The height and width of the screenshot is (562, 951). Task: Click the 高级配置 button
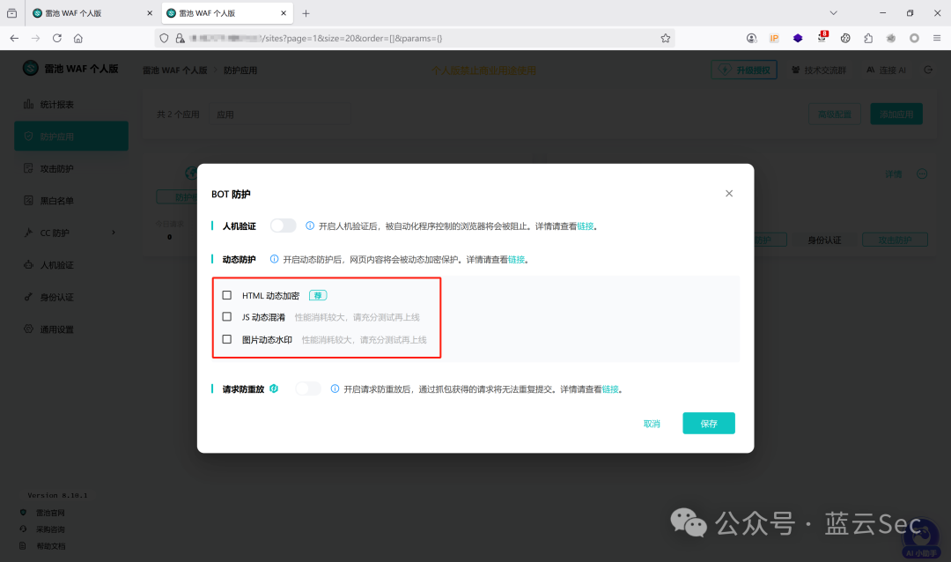(835, 115)
